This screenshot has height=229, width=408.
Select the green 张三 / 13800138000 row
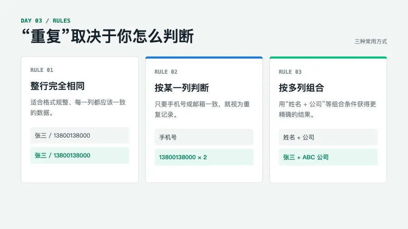point(80,155)
